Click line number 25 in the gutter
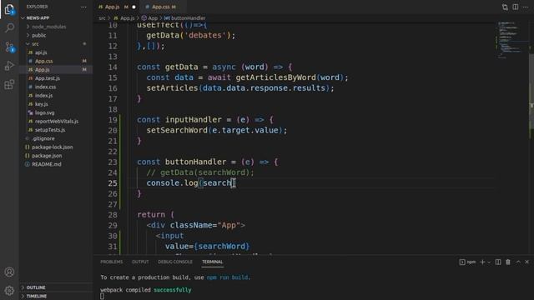Viewport: 534px width, 300px height. (x=113, y=183)
